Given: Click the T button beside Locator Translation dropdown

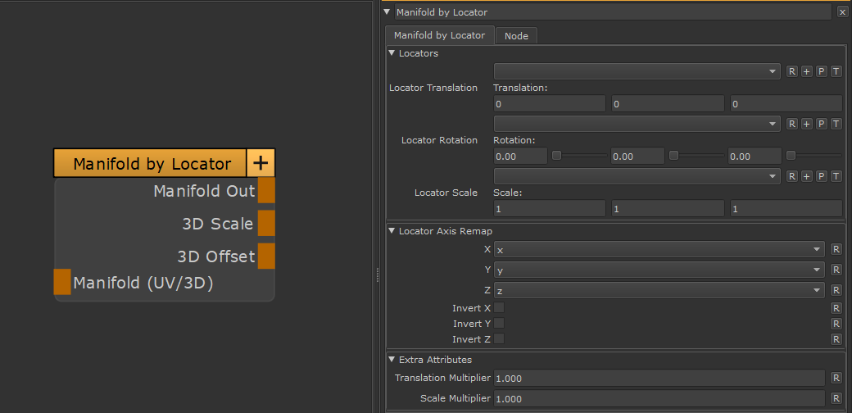Looking at the screenshot, I should pos(836,72).
